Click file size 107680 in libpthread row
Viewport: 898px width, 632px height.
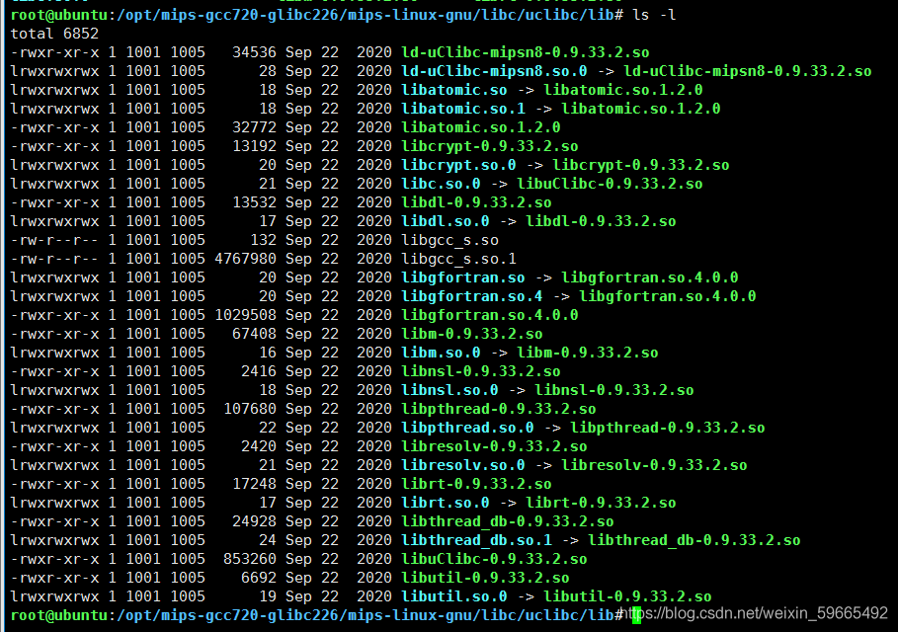click(x=250, y=409)
